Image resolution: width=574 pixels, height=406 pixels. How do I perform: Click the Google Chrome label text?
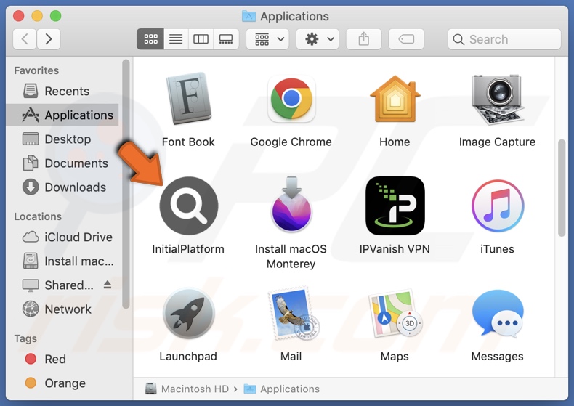click(291, 142)
